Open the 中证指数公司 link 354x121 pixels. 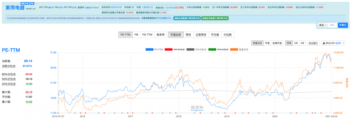tap(165, 18)
